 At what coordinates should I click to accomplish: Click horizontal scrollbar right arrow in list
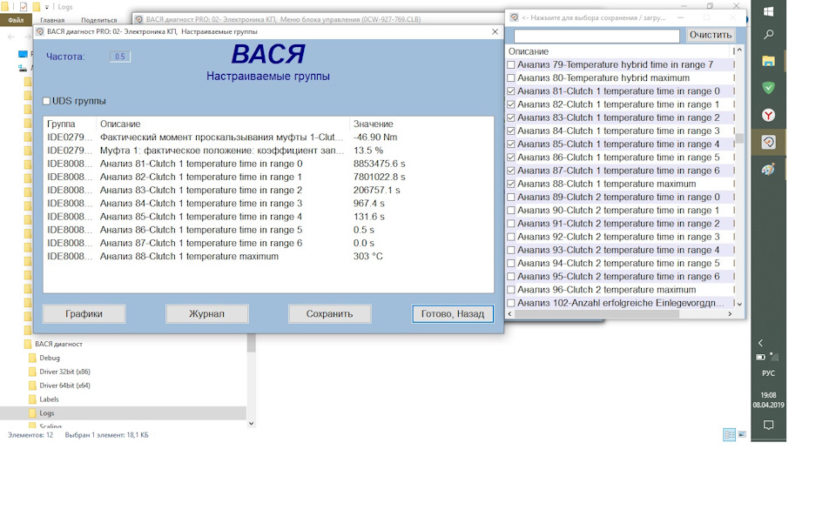coord(730,314)
